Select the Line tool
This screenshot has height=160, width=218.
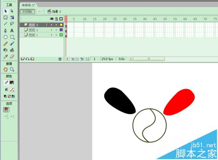pyautogui.click(x=6, y=24)
